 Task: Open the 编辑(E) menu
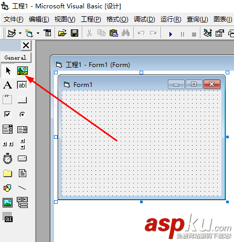coord(39,19)
